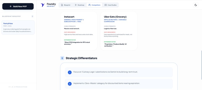Image resolution: width=202 pixels, height=90 pixels.
Task: Select the Competitors tab
Action: (x=94, y=5)
